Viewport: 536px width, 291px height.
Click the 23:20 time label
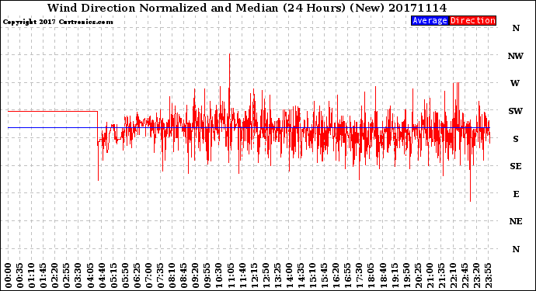point(476,275)
